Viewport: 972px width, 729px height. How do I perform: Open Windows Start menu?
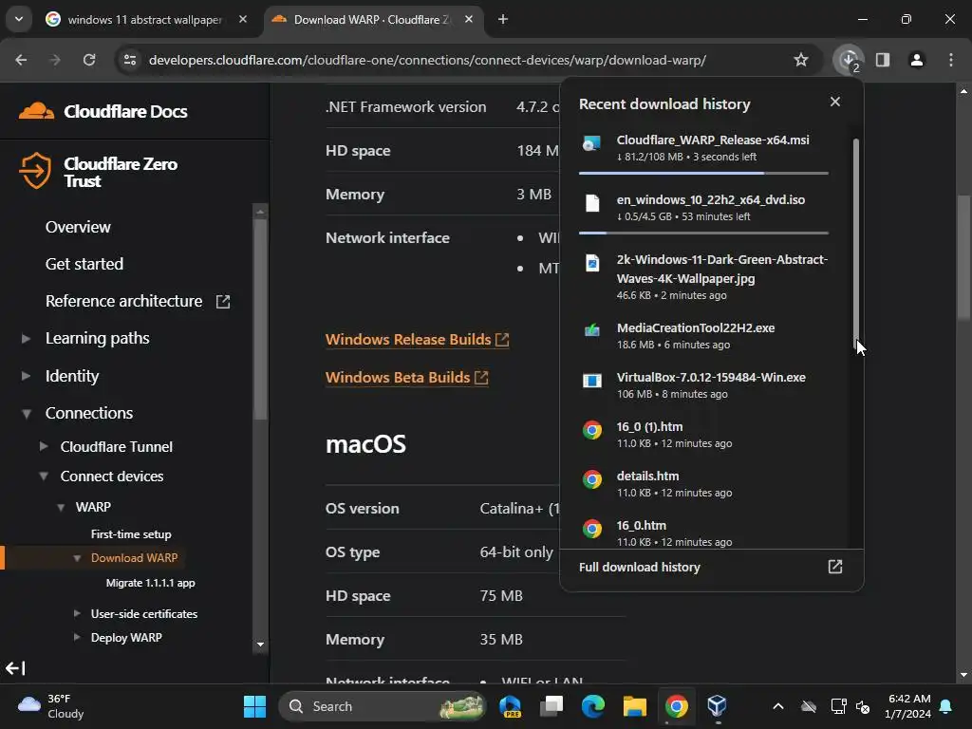(254, 706)
